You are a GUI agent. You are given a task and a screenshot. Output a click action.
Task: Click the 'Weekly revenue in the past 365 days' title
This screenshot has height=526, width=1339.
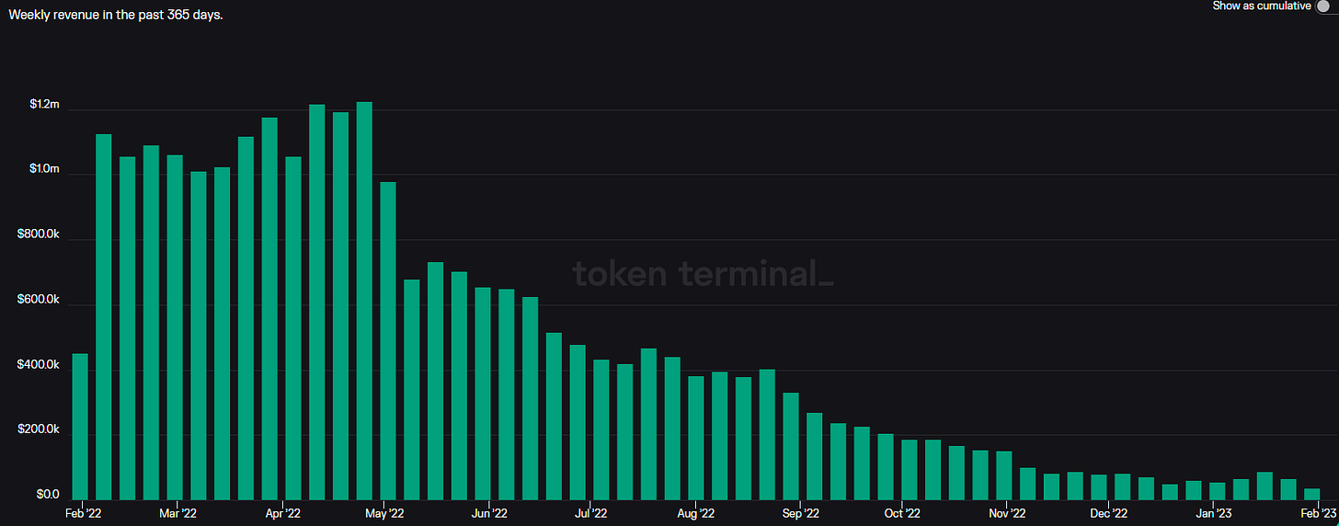click(115, 16)
